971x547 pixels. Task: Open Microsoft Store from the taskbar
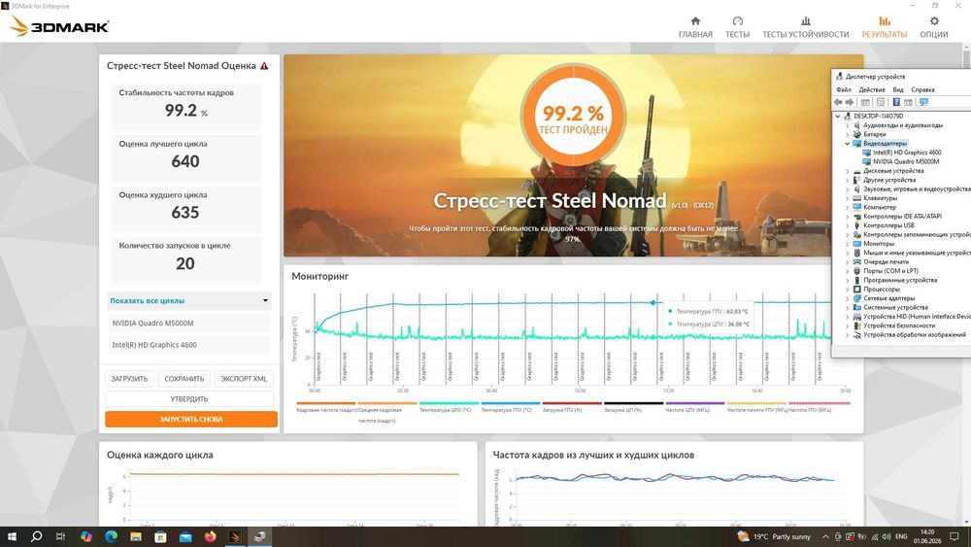pos(160,536)
